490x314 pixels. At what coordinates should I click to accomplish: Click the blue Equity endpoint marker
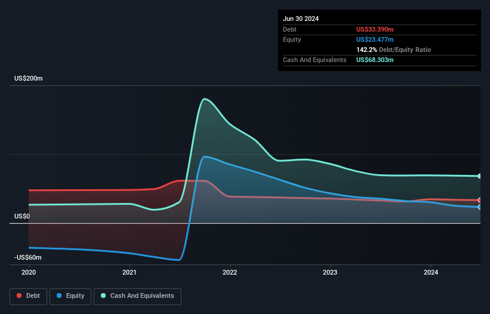[480, 207]
